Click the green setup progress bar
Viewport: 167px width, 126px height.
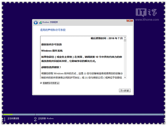coord(8,114)
